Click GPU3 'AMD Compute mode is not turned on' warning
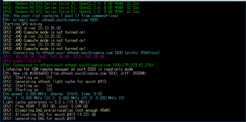246x122 pixels. 44,49
